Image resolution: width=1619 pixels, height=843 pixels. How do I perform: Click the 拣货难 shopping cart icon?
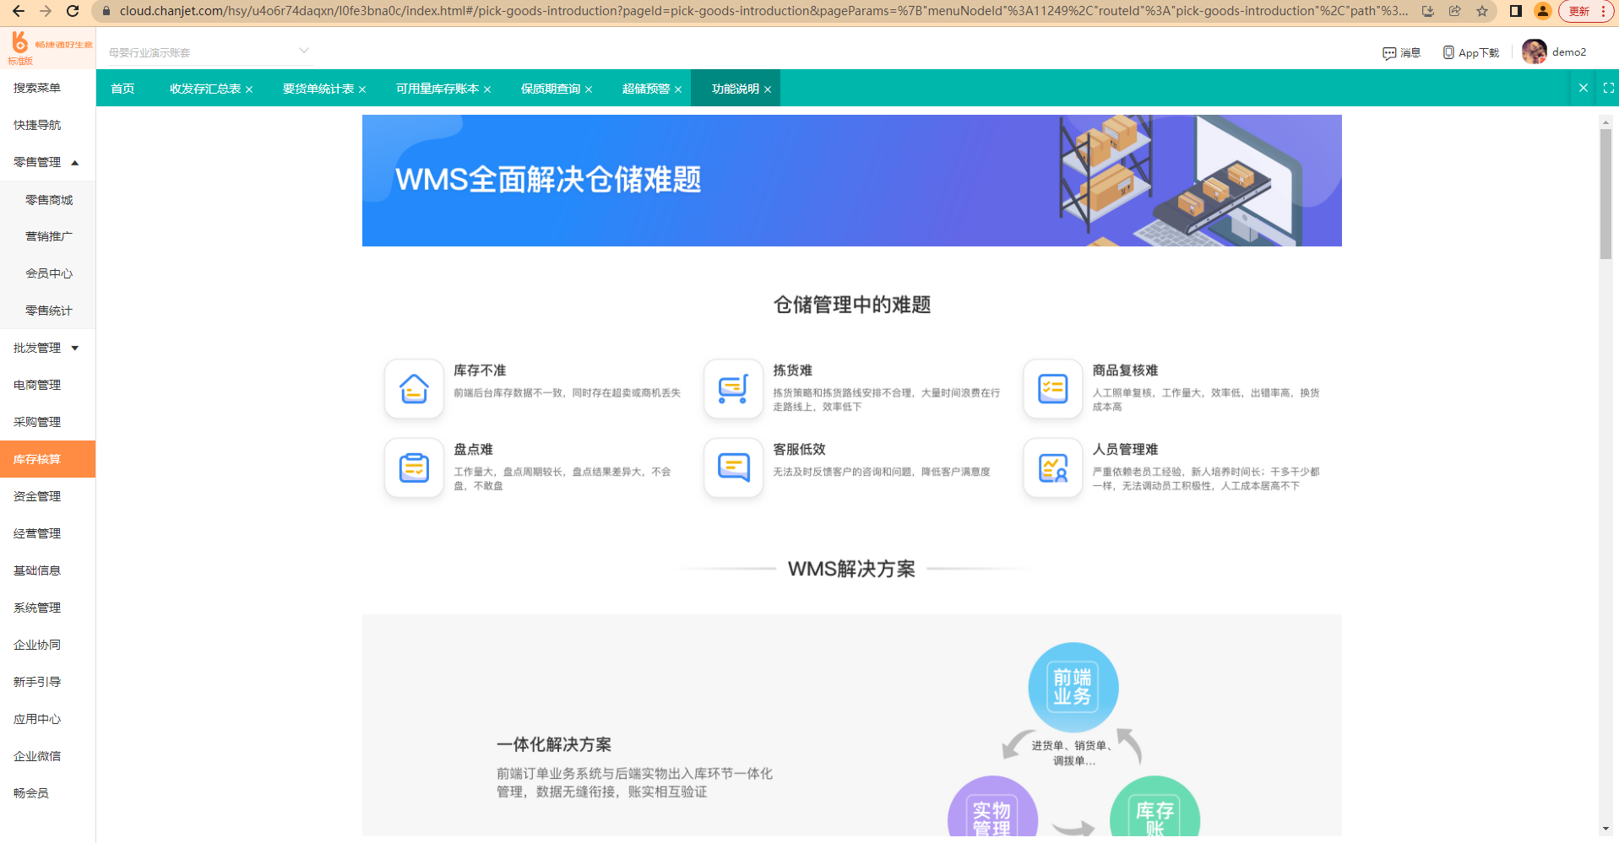(732, 389)
